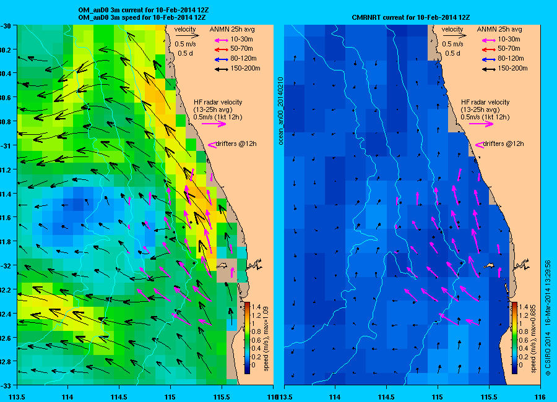
Task: Click the '0.8' tick on right color bar
Action: coord(523,332)
